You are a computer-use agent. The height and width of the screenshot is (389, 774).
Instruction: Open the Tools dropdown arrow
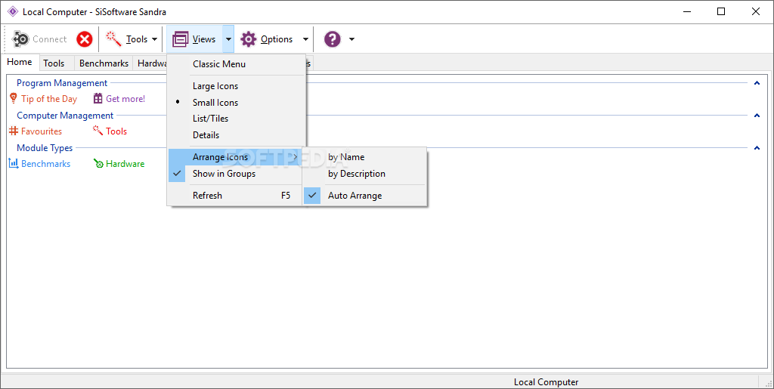click(154, 39)
